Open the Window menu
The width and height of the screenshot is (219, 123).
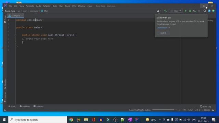click(x=81, y=6)
